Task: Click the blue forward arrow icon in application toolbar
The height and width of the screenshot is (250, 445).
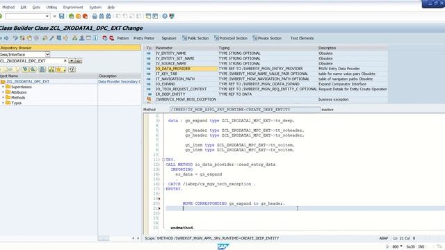Action: pos(6,38)
